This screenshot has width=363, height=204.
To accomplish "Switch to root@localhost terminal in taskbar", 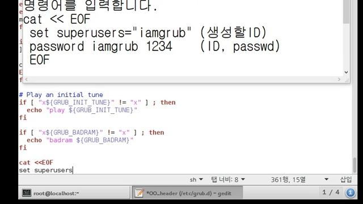I will coord(74,193).
